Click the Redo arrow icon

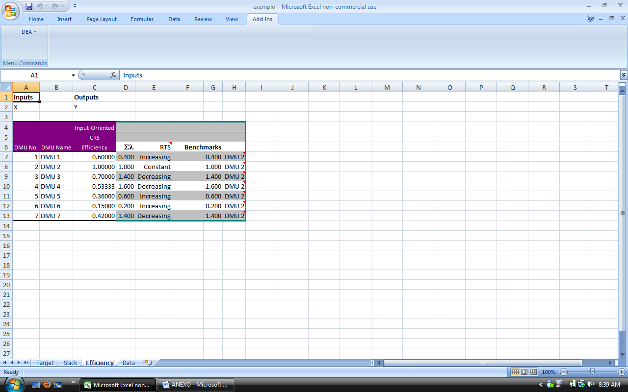55,6
